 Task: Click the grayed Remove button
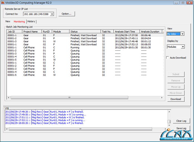coord(176,81)
